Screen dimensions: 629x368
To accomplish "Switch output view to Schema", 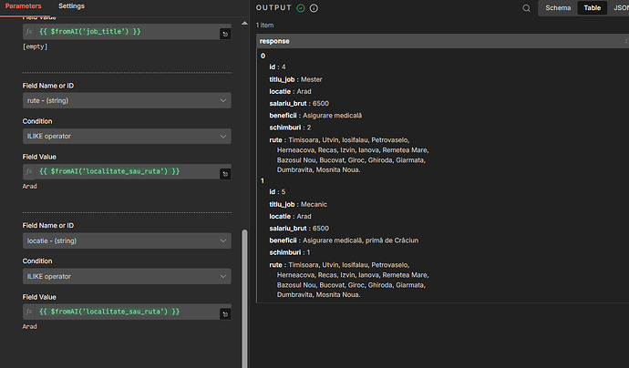I will point(557,8).
